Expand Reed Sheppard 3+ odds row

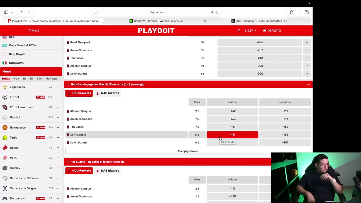(307, 42)
